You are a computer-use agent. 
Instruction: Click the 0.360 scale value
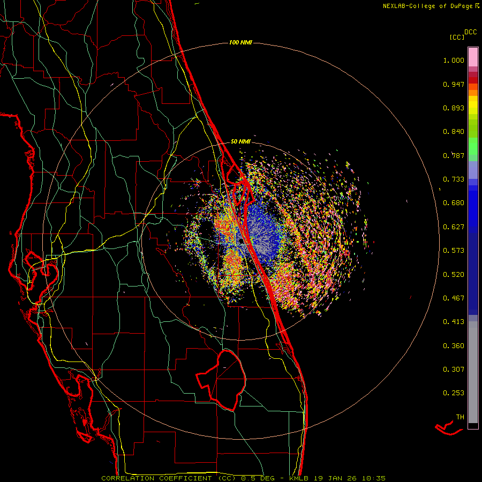coord(454,346)
